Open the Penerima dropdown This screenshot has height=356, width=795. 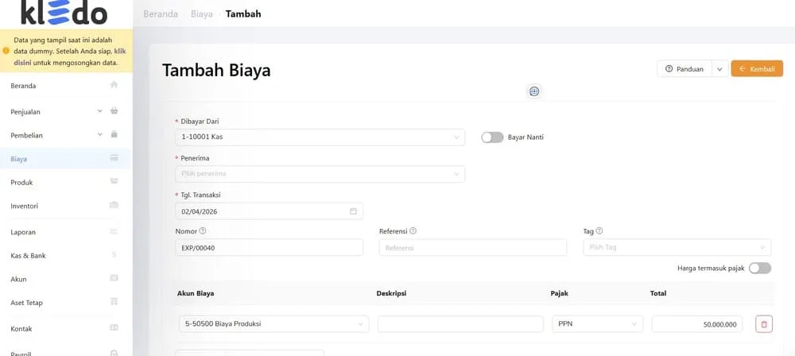(320, 174)
